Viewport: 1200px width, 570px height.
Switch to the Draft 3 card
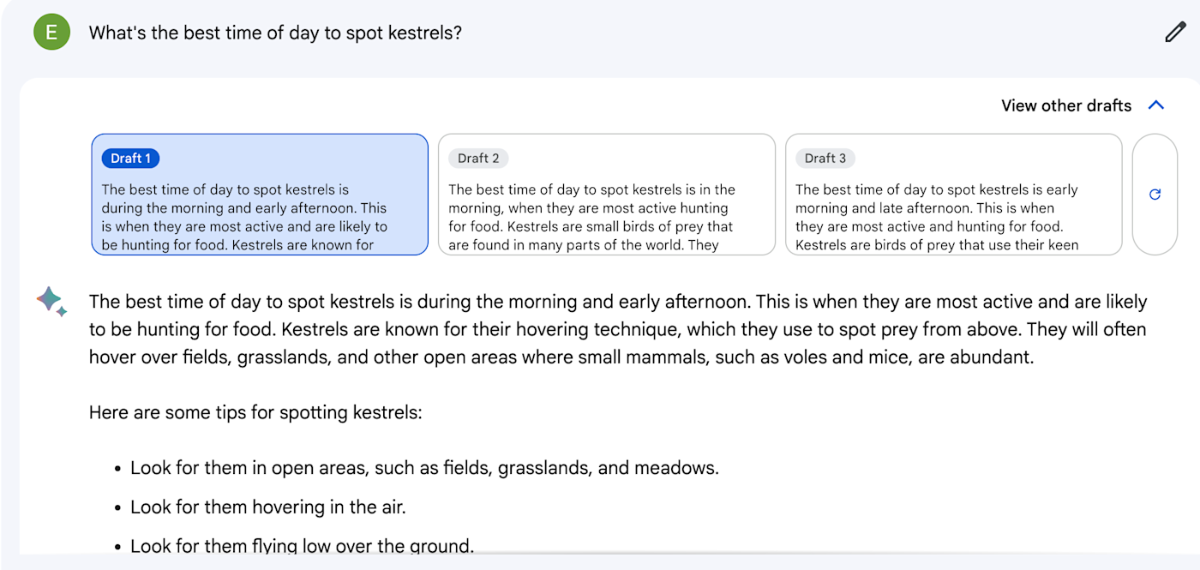[x=953, y=195]
